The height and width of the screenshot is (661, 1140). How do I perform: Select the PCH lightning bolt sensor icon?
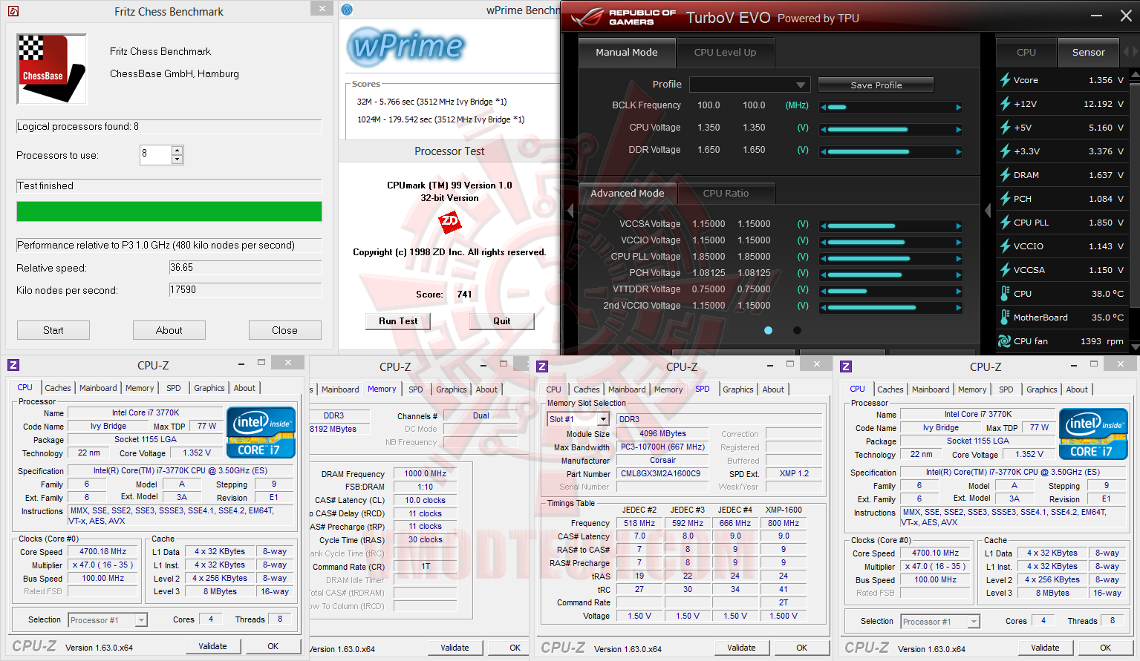point(1005,199)
